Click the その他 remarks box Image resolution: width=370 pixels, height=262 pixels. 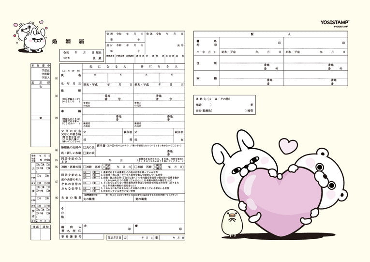[x=123, y=212]
